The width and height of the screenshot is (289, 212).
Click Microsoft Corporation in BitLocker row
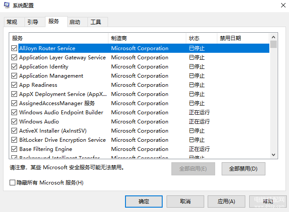click(x=140, y=140)
